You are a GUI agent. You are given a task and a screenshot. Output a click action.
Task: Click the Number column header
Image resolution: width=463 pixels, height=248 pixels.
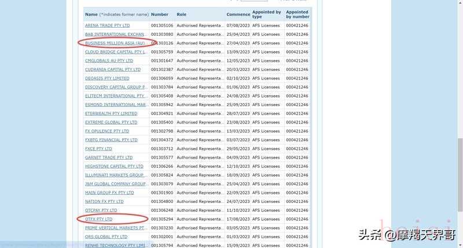[x=160, y=14]
